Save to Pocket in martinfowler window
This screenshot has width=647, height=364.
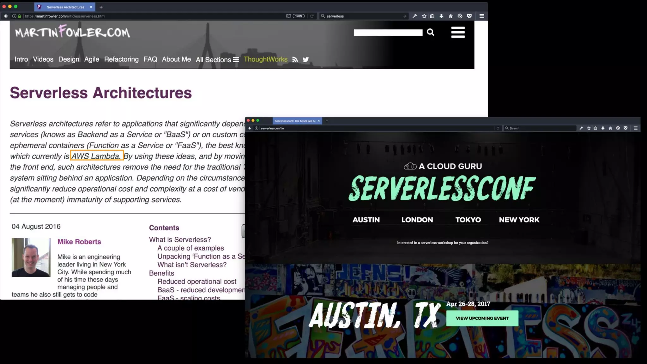click(469, 16)
